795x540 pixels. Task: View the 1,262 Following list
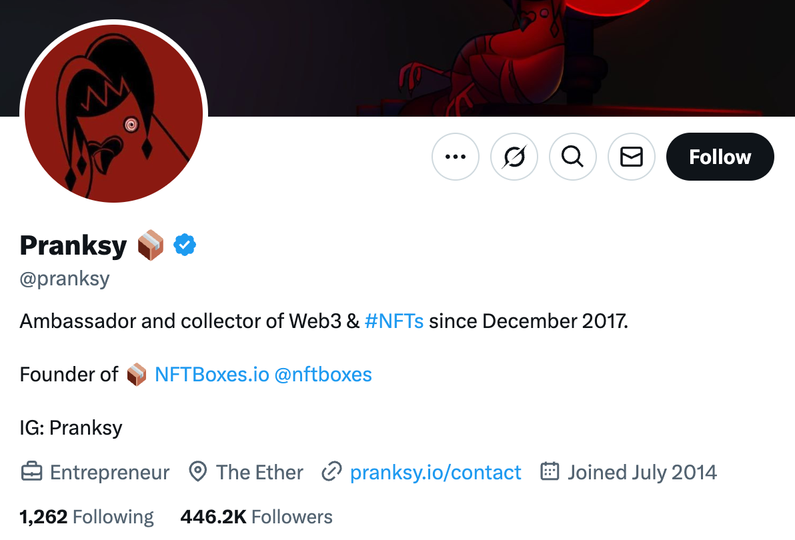[x=86, y=517]
